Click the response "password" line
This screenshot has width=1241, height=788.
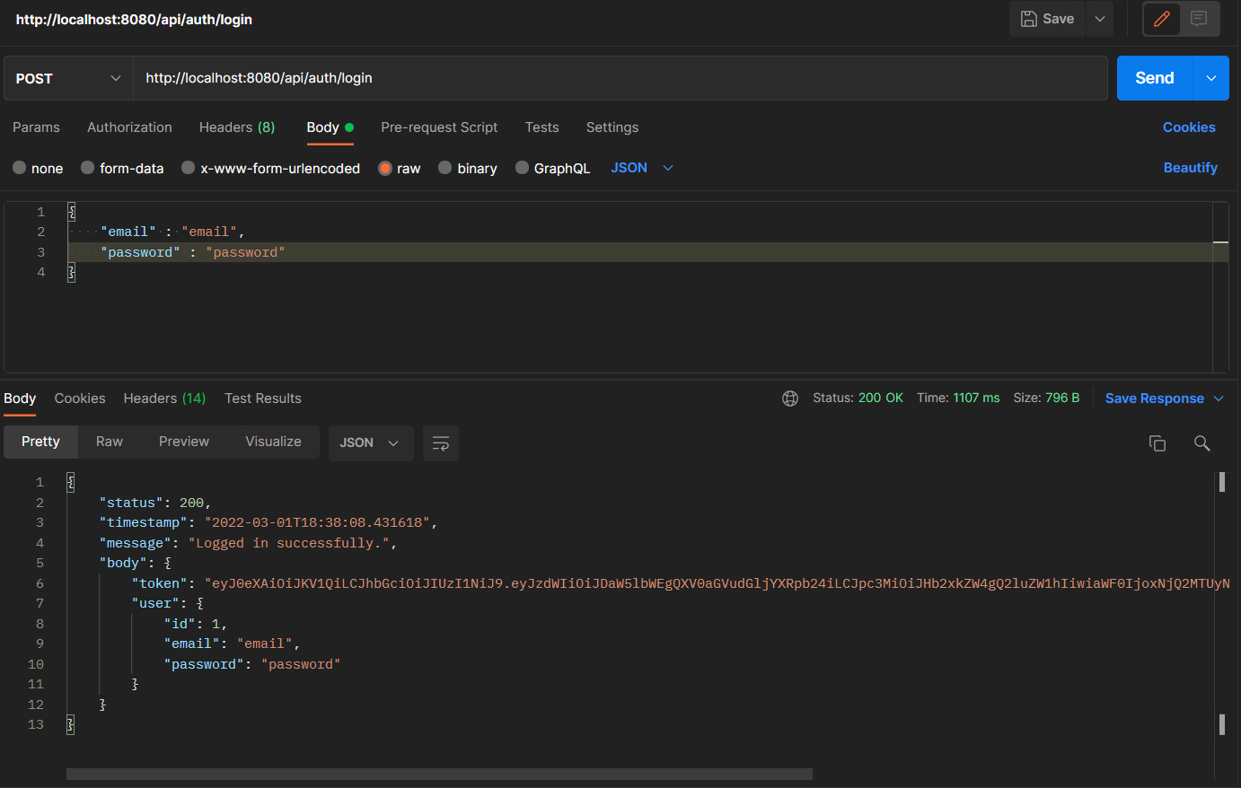click(x=252, y=664)
